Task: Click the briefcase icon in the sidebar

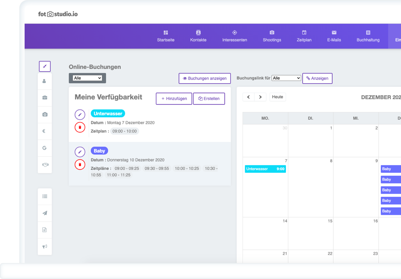Action: point(45,98)
